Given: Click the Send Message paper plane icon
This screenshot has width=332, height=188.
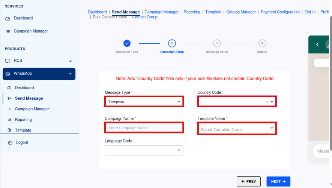Looking at the screenshot, I should coord(9,98).
